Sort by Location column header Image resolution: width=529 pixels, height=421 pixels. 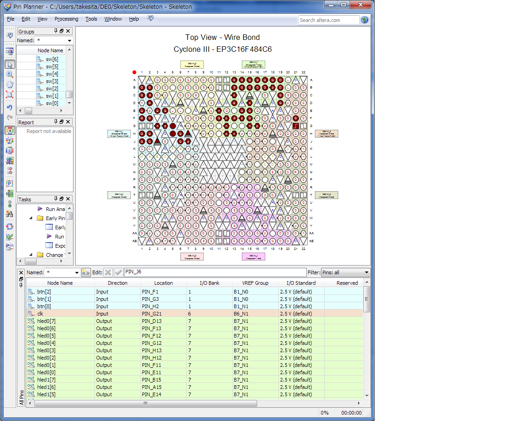coord(163,283)
